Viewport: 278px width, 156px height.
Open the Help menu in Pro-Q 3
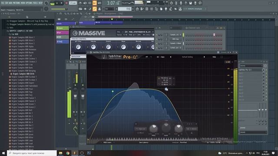(x=214, y=57)
